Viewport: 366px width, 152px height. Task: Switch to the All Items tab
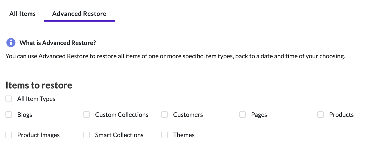coord(22,14)
